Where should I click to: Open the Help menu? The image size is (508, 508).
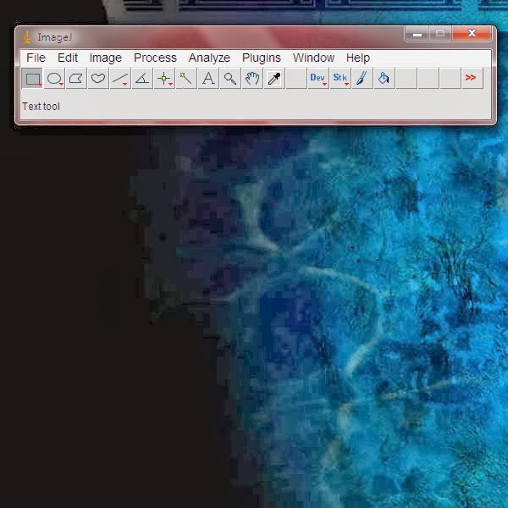click(x=358, y=58)
